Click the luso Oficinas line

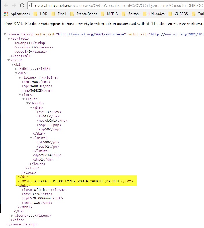(x=43, y=190)
